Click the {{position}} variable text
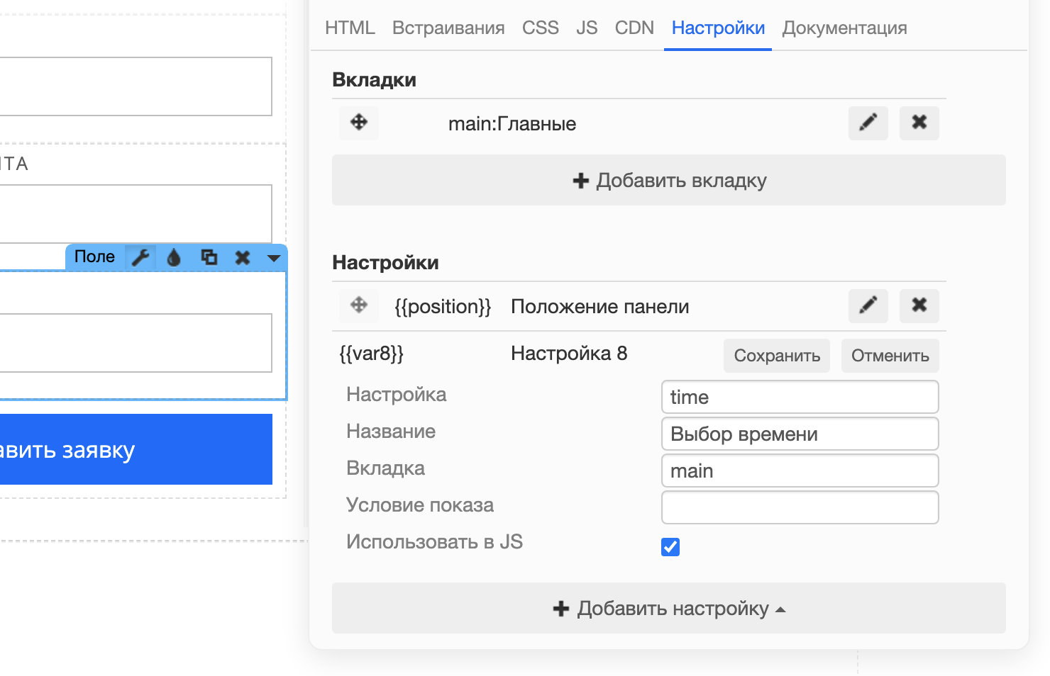 pos(443,306)
